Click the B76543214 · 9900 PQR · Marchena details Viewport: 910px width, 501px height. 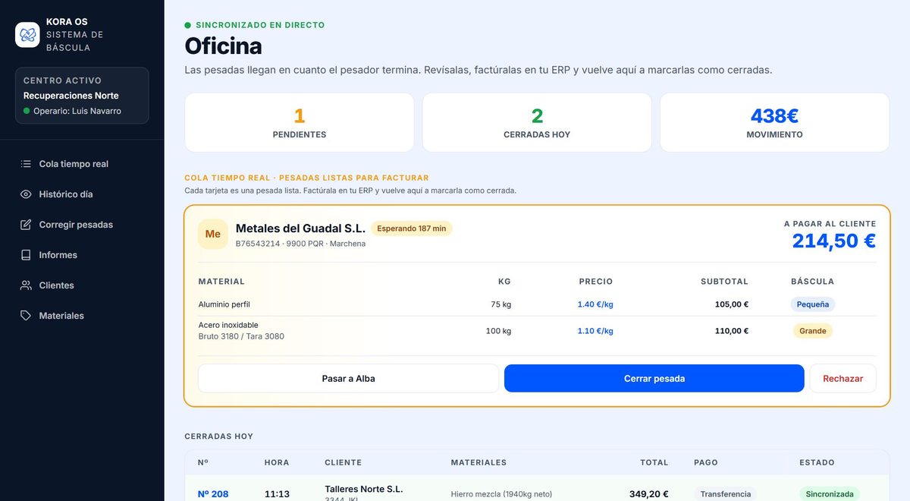pos(300,244)
